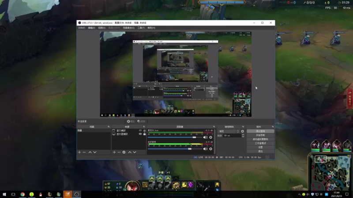The width and height of the screenshot is (353, 198).
Task: Click Start Virtual Camera button
Action: [260, 139]
